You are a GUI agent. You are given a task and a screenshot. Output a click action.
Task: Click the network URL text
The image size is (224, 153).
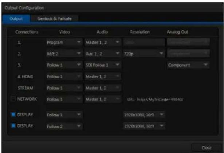[155, 99]
